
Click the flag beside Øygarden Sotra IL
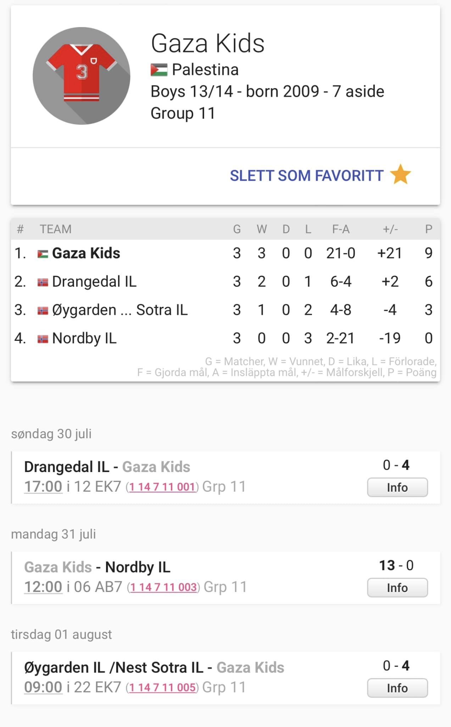tap(43, 311)
